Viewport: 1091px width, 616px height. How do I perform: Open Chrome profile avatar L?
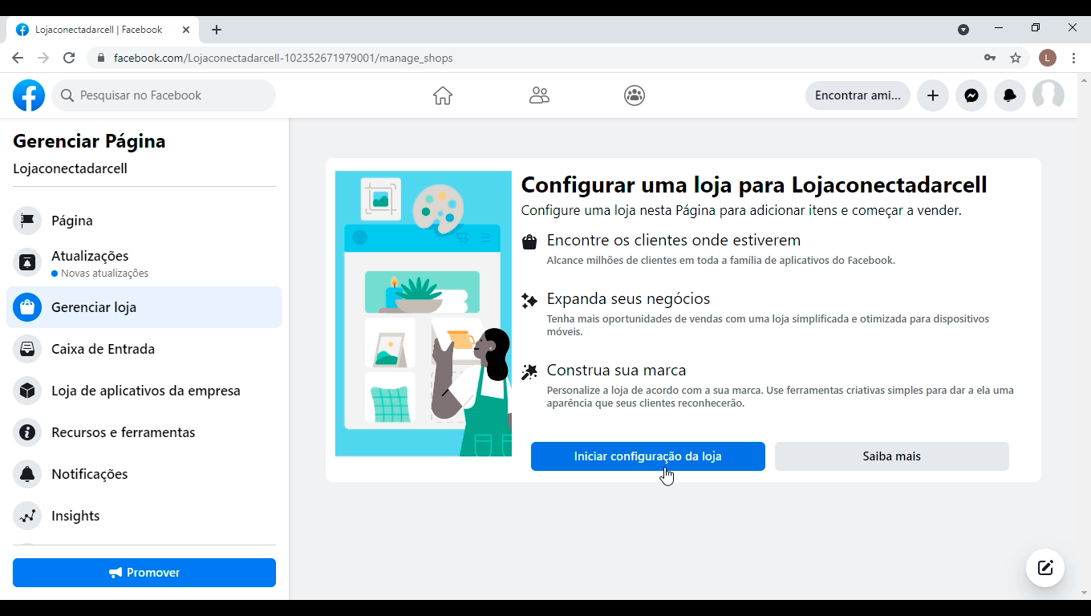click(1047, 58)
